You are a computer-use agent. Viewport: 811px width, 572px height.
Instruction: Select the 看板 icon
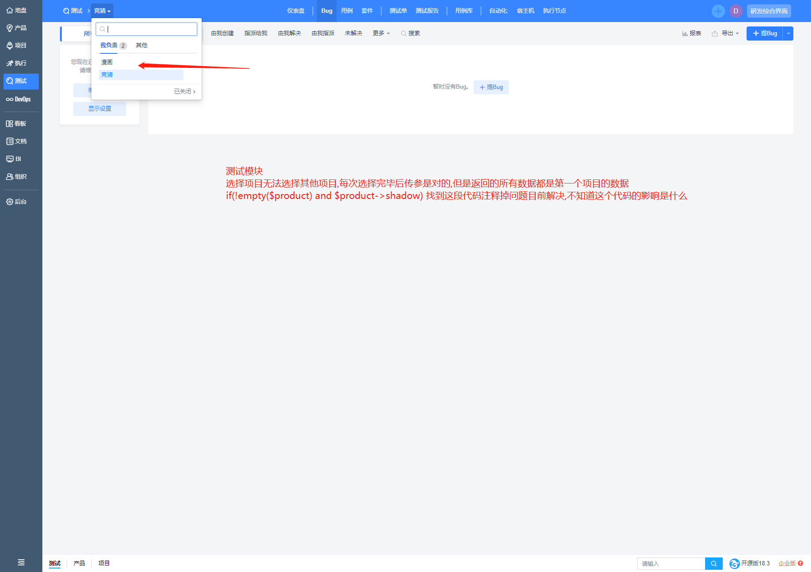(21, 123)
